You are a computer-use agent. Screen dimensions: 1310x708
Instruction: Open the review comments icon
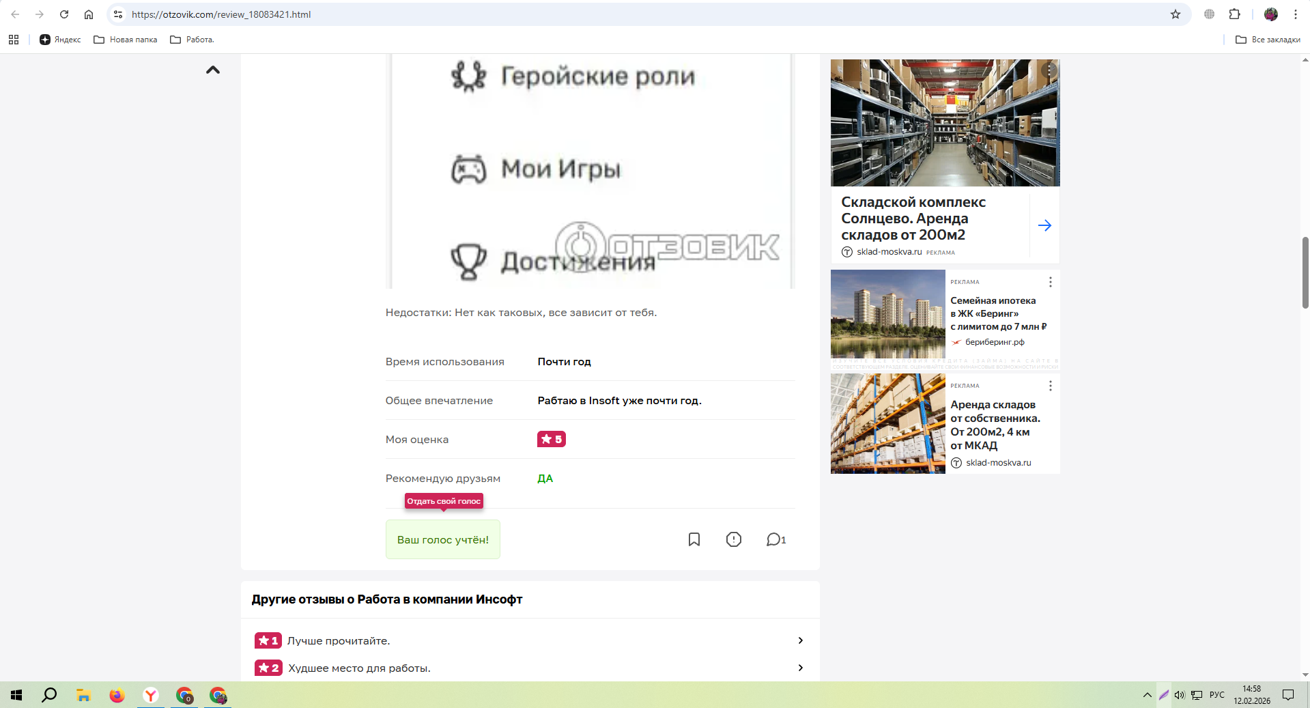tap(776, 539)
